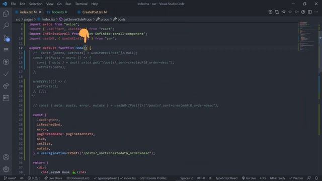Expand the index.tsx breadcrumb
The width and height of the screenshot is (322, 181).
click(46, 19)
